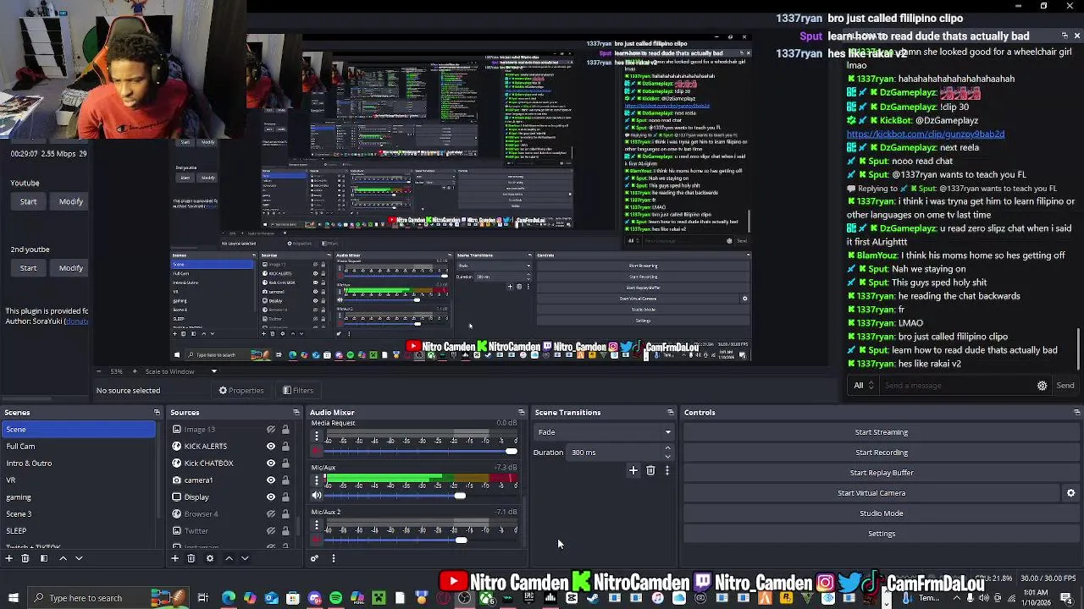Image resolution: width=1084 pixels, height=609 pixels.
Task: Unlock the camera1 source lock
Action: tap(285, 480)
